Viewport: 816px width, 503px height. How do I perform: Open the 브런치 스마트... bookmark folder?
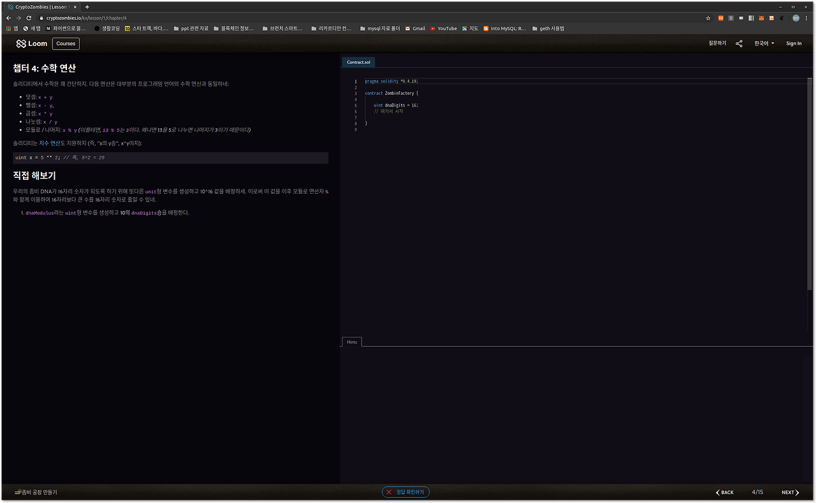[282, 29]
